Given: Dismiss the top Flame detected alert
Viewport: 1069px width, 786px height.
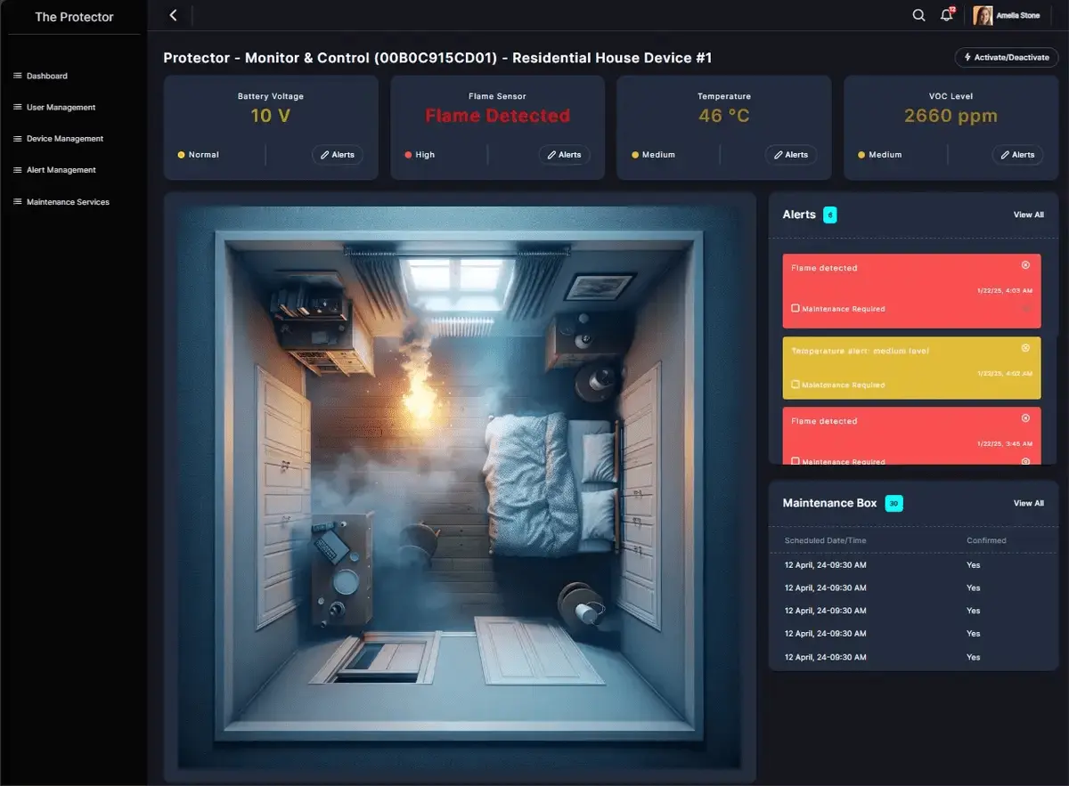Looking at the screenshot, I should (x=1025, y=265).
